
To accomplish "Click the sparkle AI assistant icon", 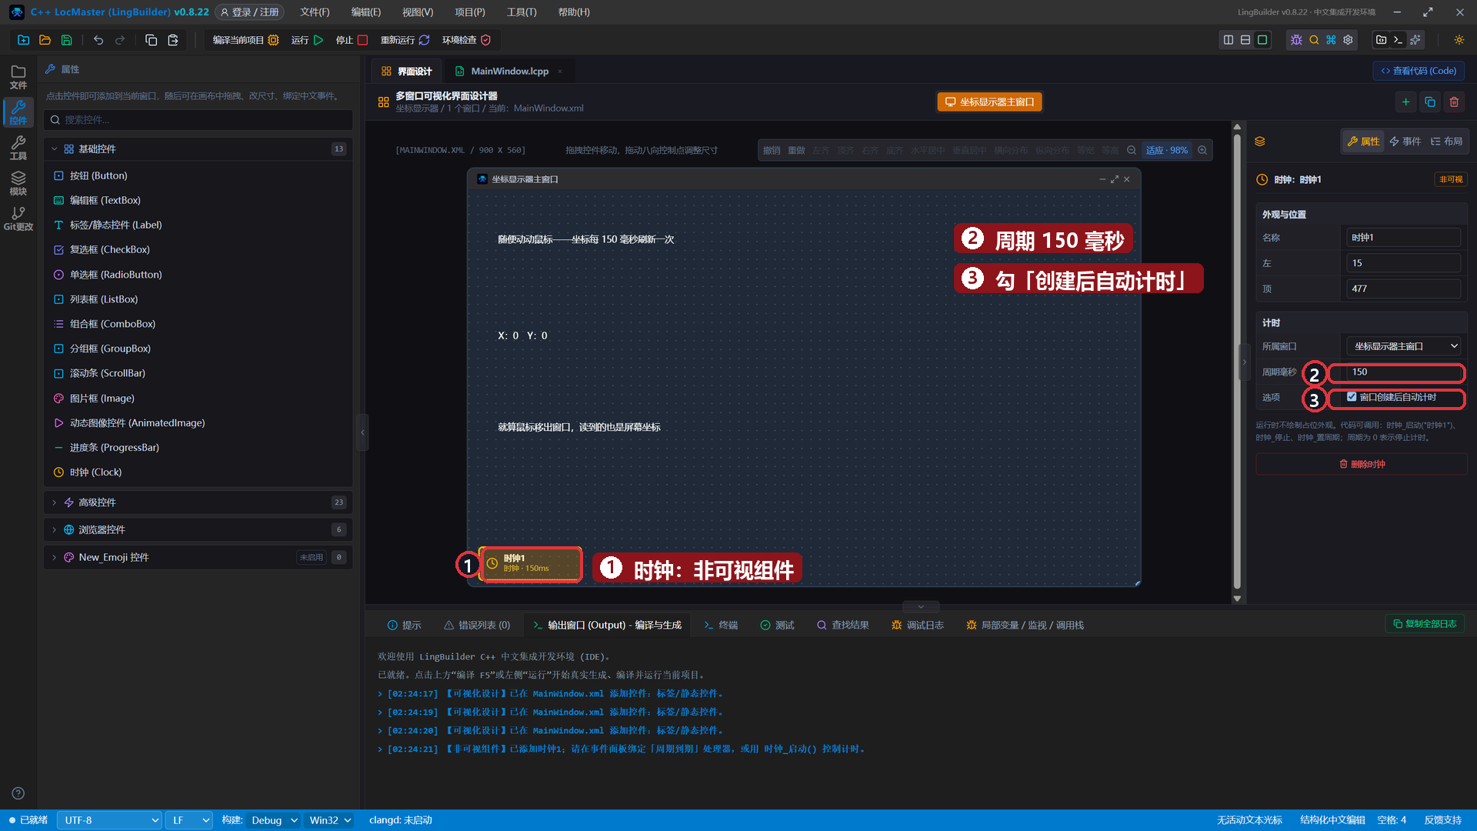I will 1415,40.
